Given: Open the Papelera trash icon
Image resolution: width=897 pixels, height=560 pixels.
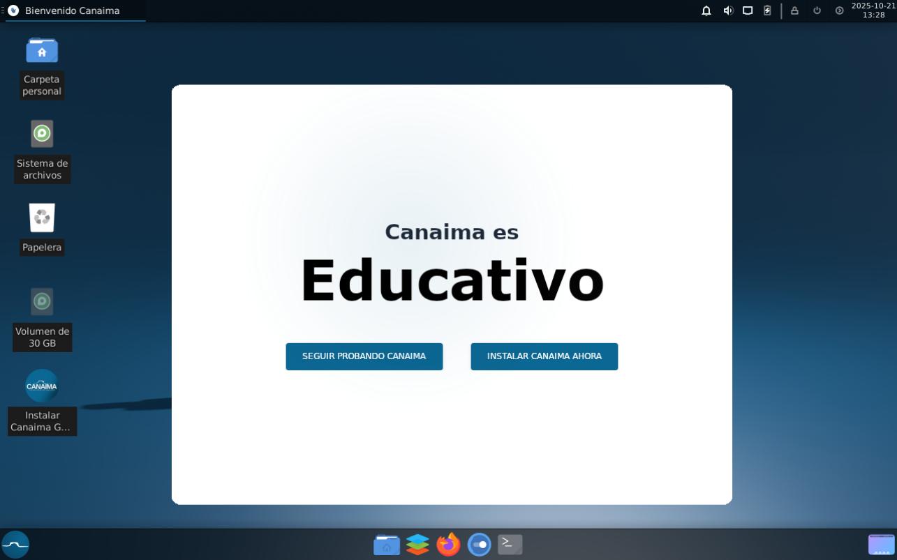Looking at the screenshot, I should 42,218.
